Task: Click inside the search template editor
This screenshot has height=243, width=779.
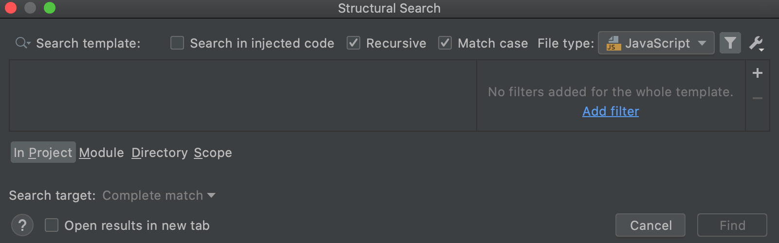Action: (242, 96)
